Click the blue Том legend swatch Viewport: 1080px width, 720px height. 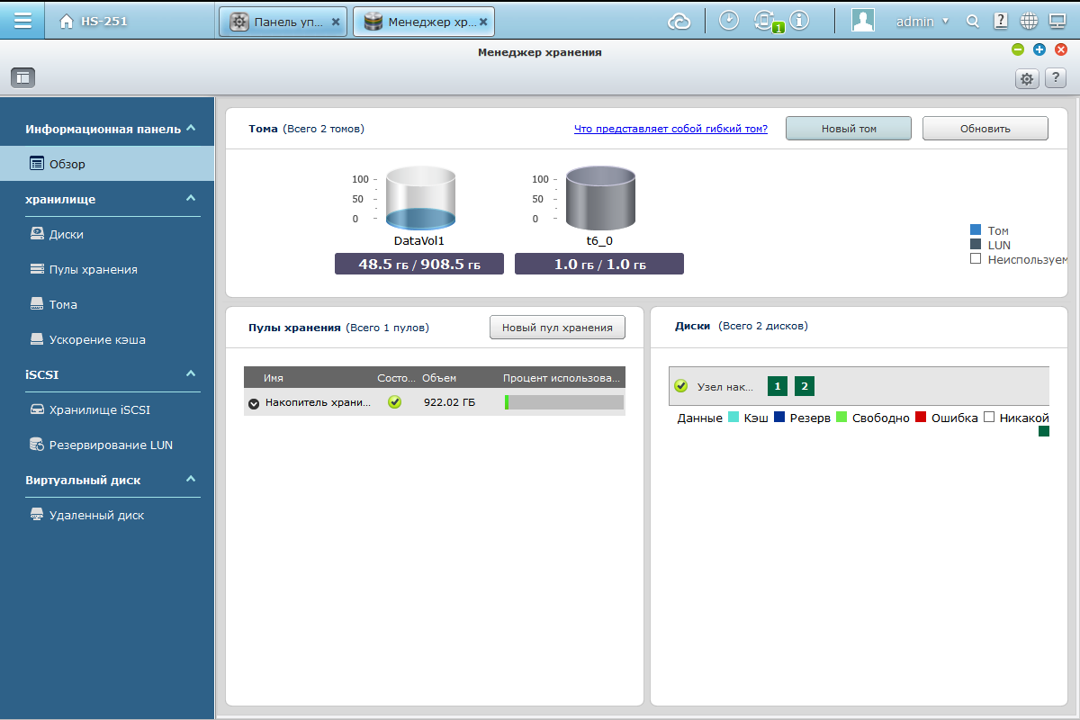pyautogui.click(x=975, y=230)
